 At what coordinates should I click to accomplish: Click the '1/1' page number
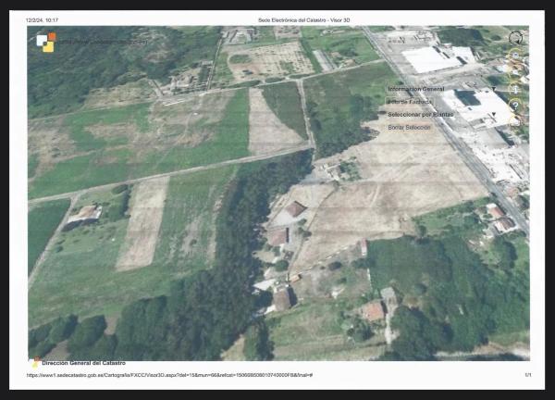tap(528, 374)
